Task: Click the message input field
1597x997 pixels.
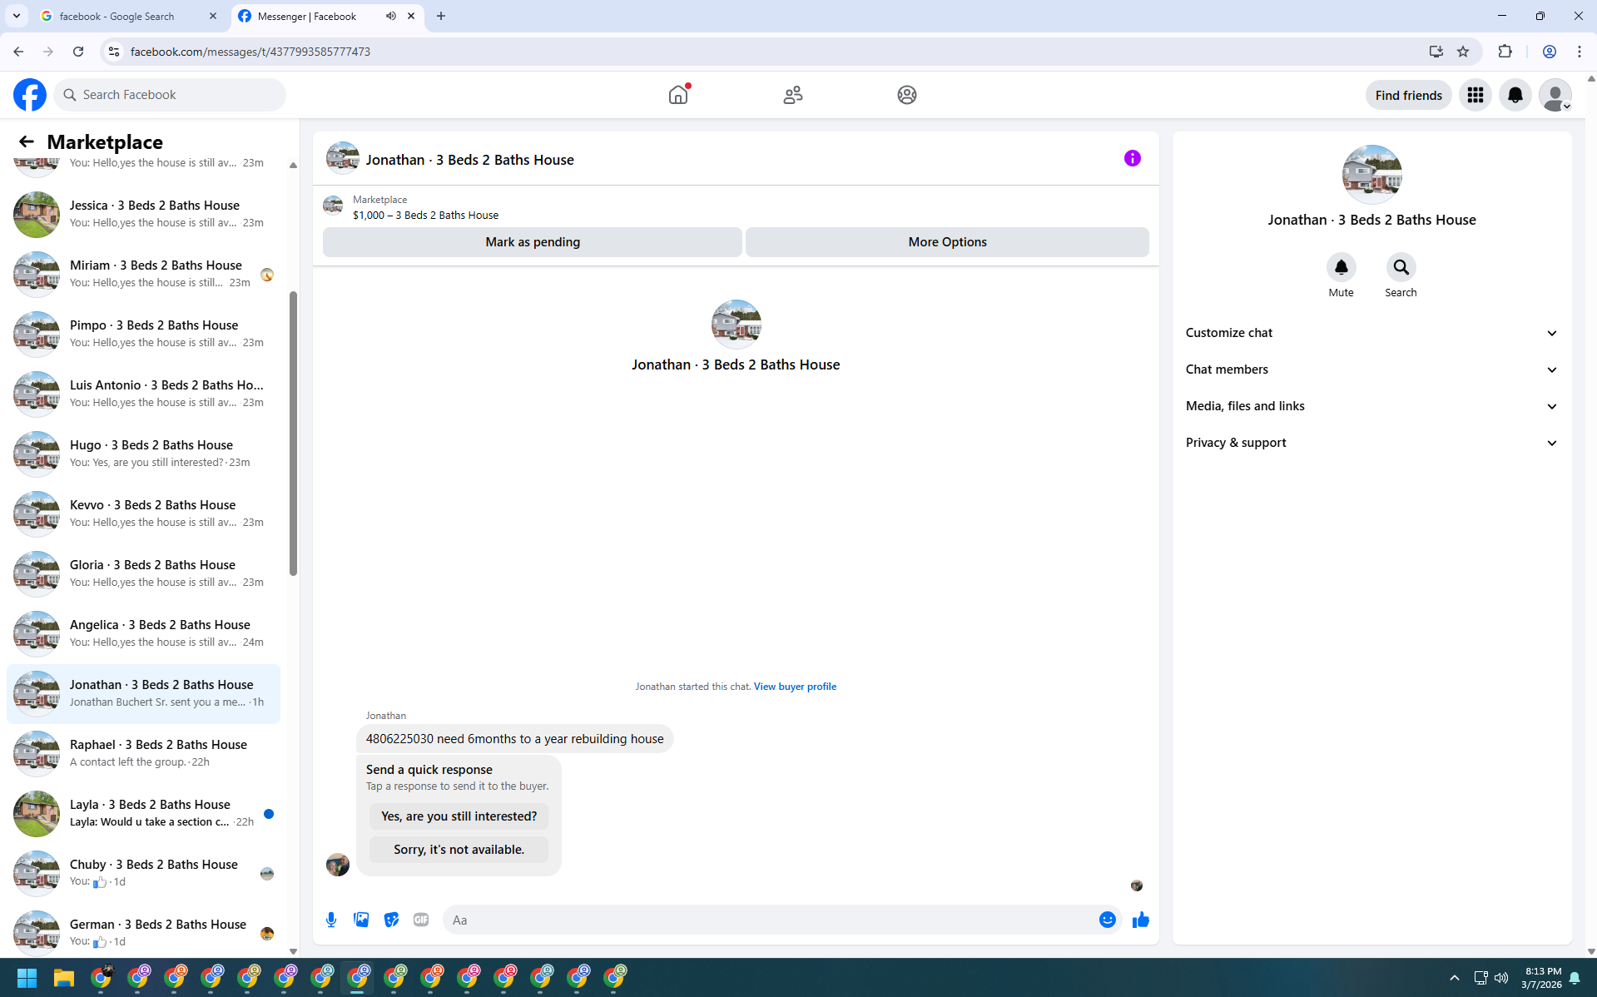Action: (x=770, y=920)
